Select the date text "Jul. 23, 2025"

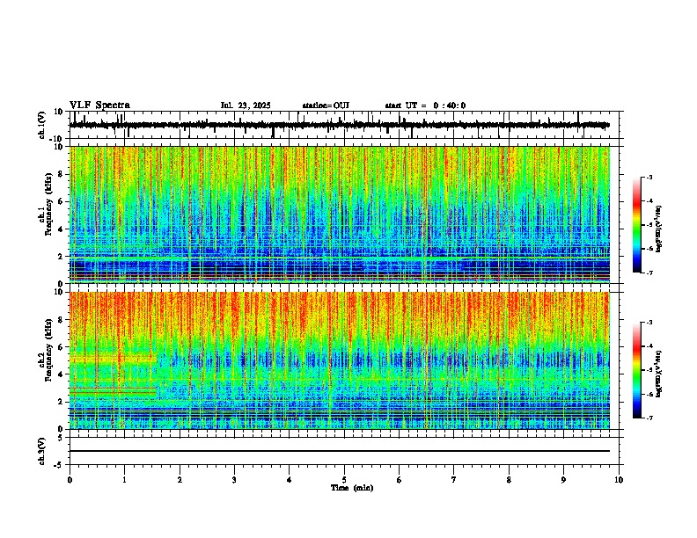tap(246, 105)
